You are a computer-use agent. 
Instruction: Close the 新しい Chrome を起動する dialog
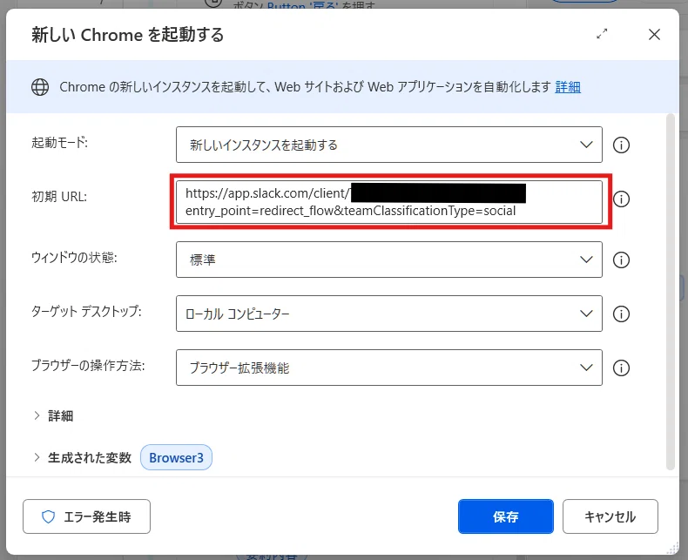point(654,34)
